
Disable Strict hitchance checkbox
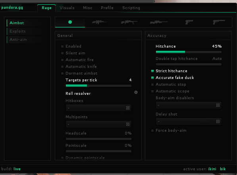click(x=152, y=71)
